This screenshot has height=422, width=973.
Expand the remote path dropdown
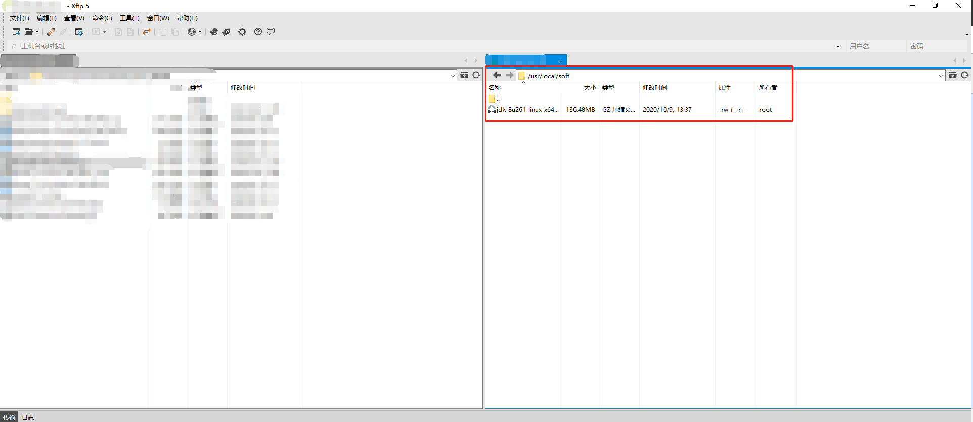coord(941,76)
